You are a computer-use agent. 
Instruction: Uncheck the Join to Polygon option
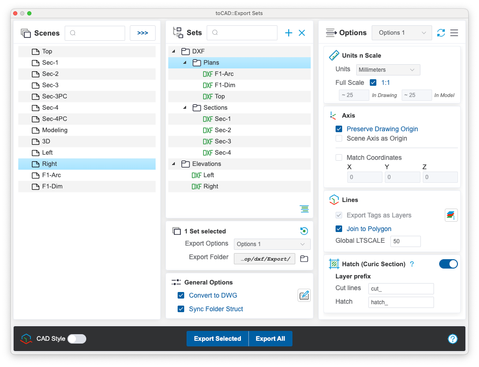pos(339,228)
